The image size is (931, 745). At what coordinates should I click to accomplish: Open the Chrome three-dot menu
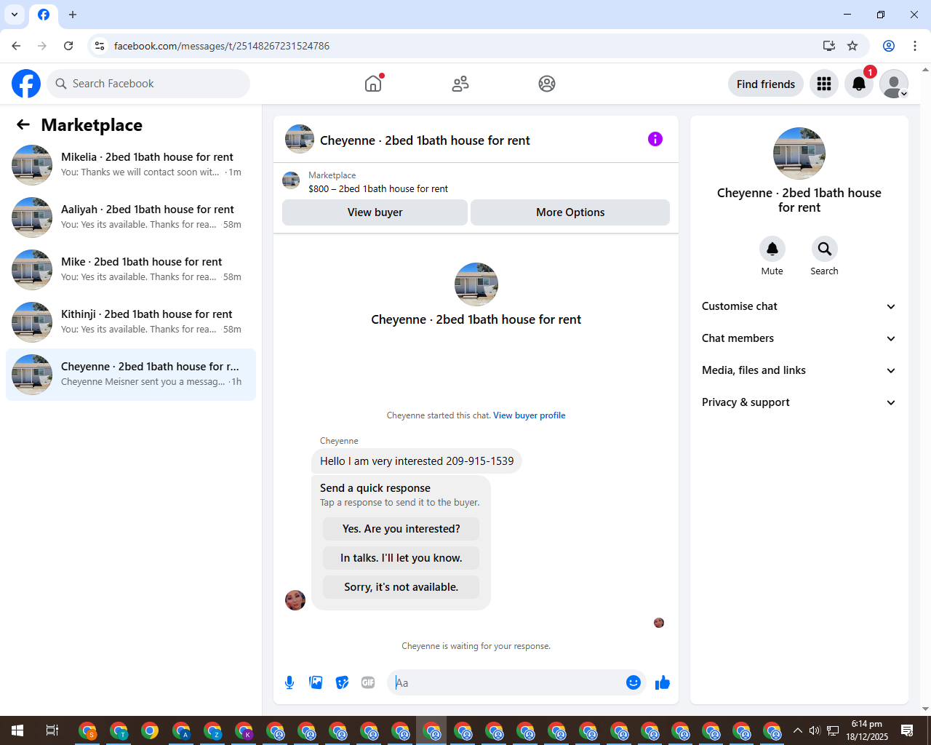(x=915, y=46)
